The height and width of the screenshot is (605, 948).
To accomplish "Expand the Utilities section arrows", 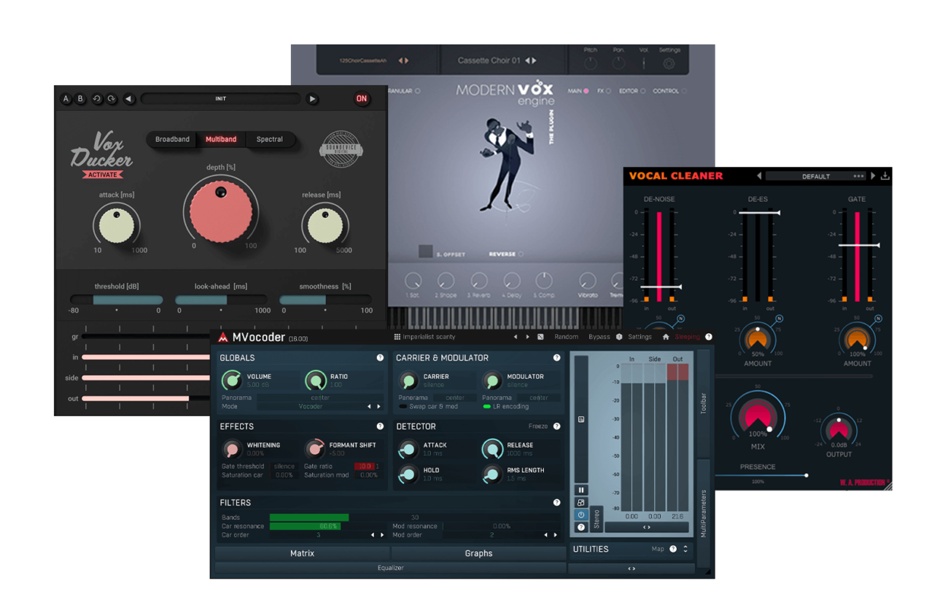I will (685, 549).
